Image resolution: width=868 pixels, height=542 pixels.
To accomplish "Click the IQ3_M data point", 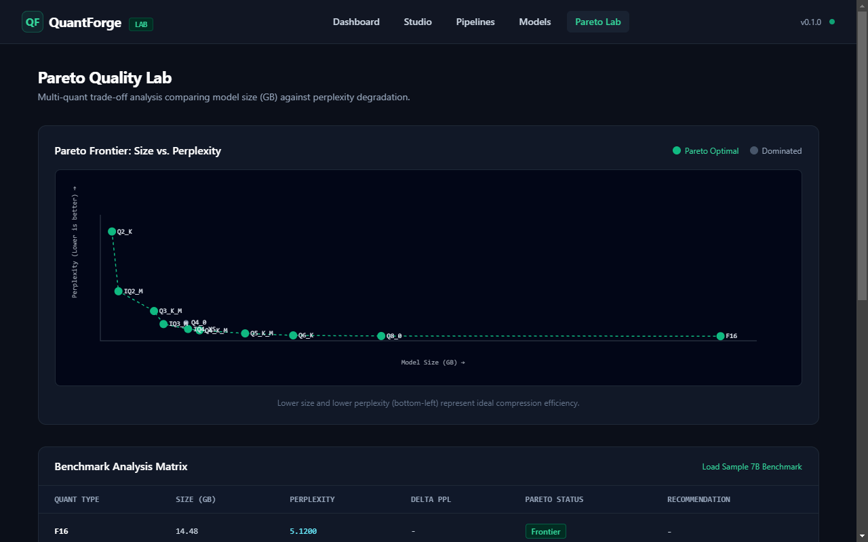I will pyautogui.click(x=163, y=324).
